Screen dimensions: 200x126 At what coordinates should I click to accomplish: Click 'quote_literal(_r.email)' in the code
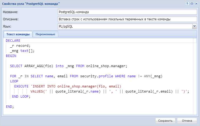click(x=149, y=91)
